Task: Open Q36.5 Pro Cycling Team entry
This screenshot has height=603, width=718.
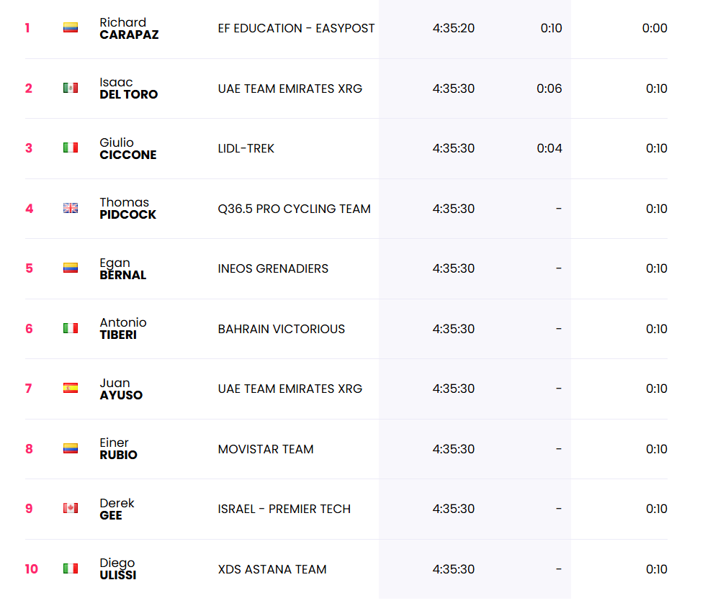Action: tap(294, 209)
